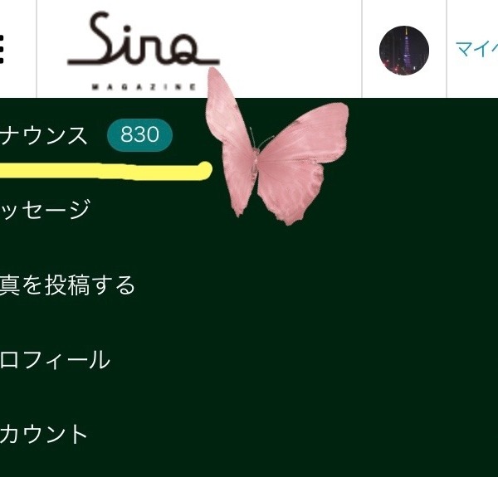
Task: Tap the butterfly's upper left wing
Action: [x=227, y=111]
